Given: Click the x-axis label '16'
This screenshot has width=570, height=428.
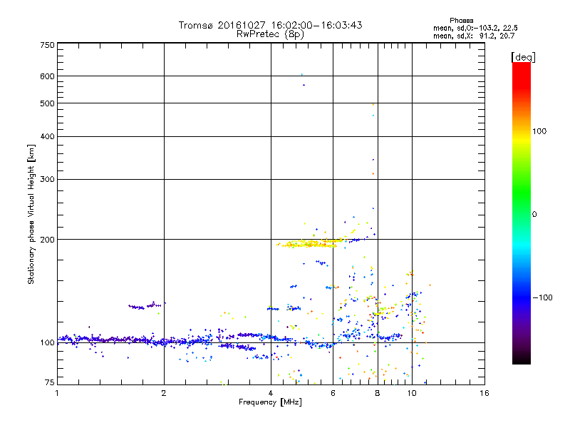Looking at the screenshot, I should [x=484, y=393].
